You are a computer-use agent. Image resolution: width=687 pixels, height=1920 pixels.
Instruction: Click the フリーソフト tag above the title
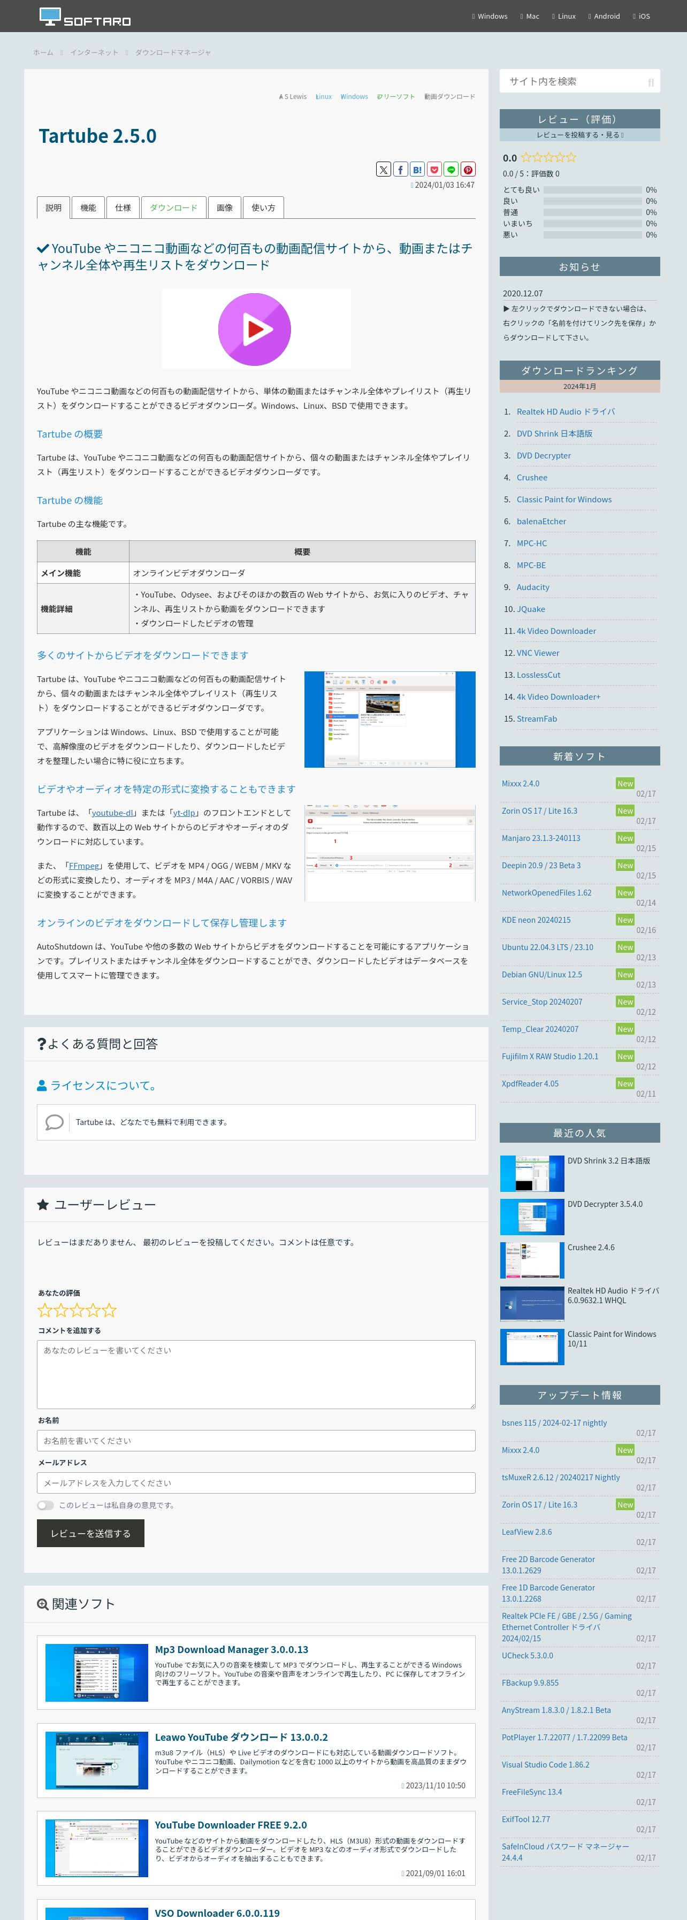(x=395, y=96)
